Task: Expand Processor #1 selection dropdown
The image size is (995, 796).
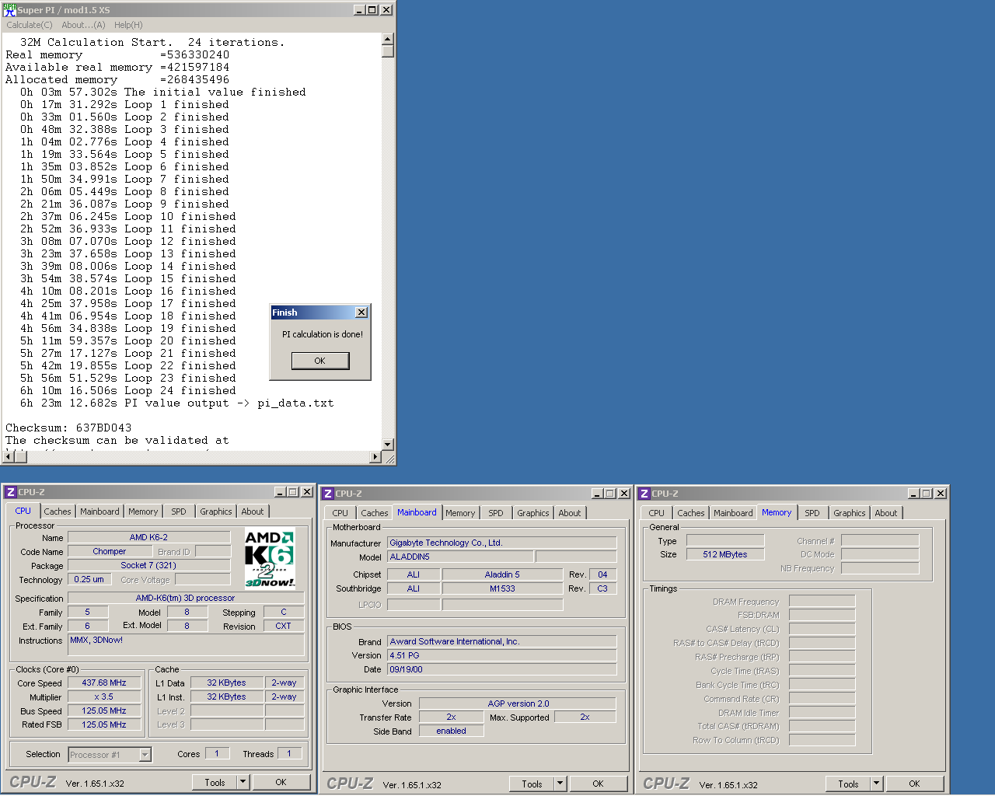Action: pyautogui.click(x=145, y=755)
